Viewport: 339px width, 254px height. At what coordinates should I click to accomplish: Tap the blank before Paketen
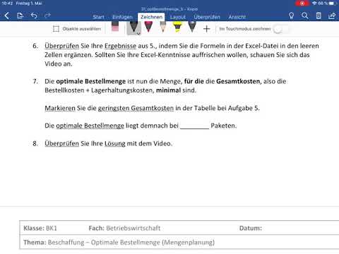[194, 126]
